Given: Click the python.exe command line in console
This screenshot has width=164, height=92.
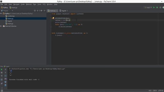Looking at the screenshot, I should tap(37, 69).
